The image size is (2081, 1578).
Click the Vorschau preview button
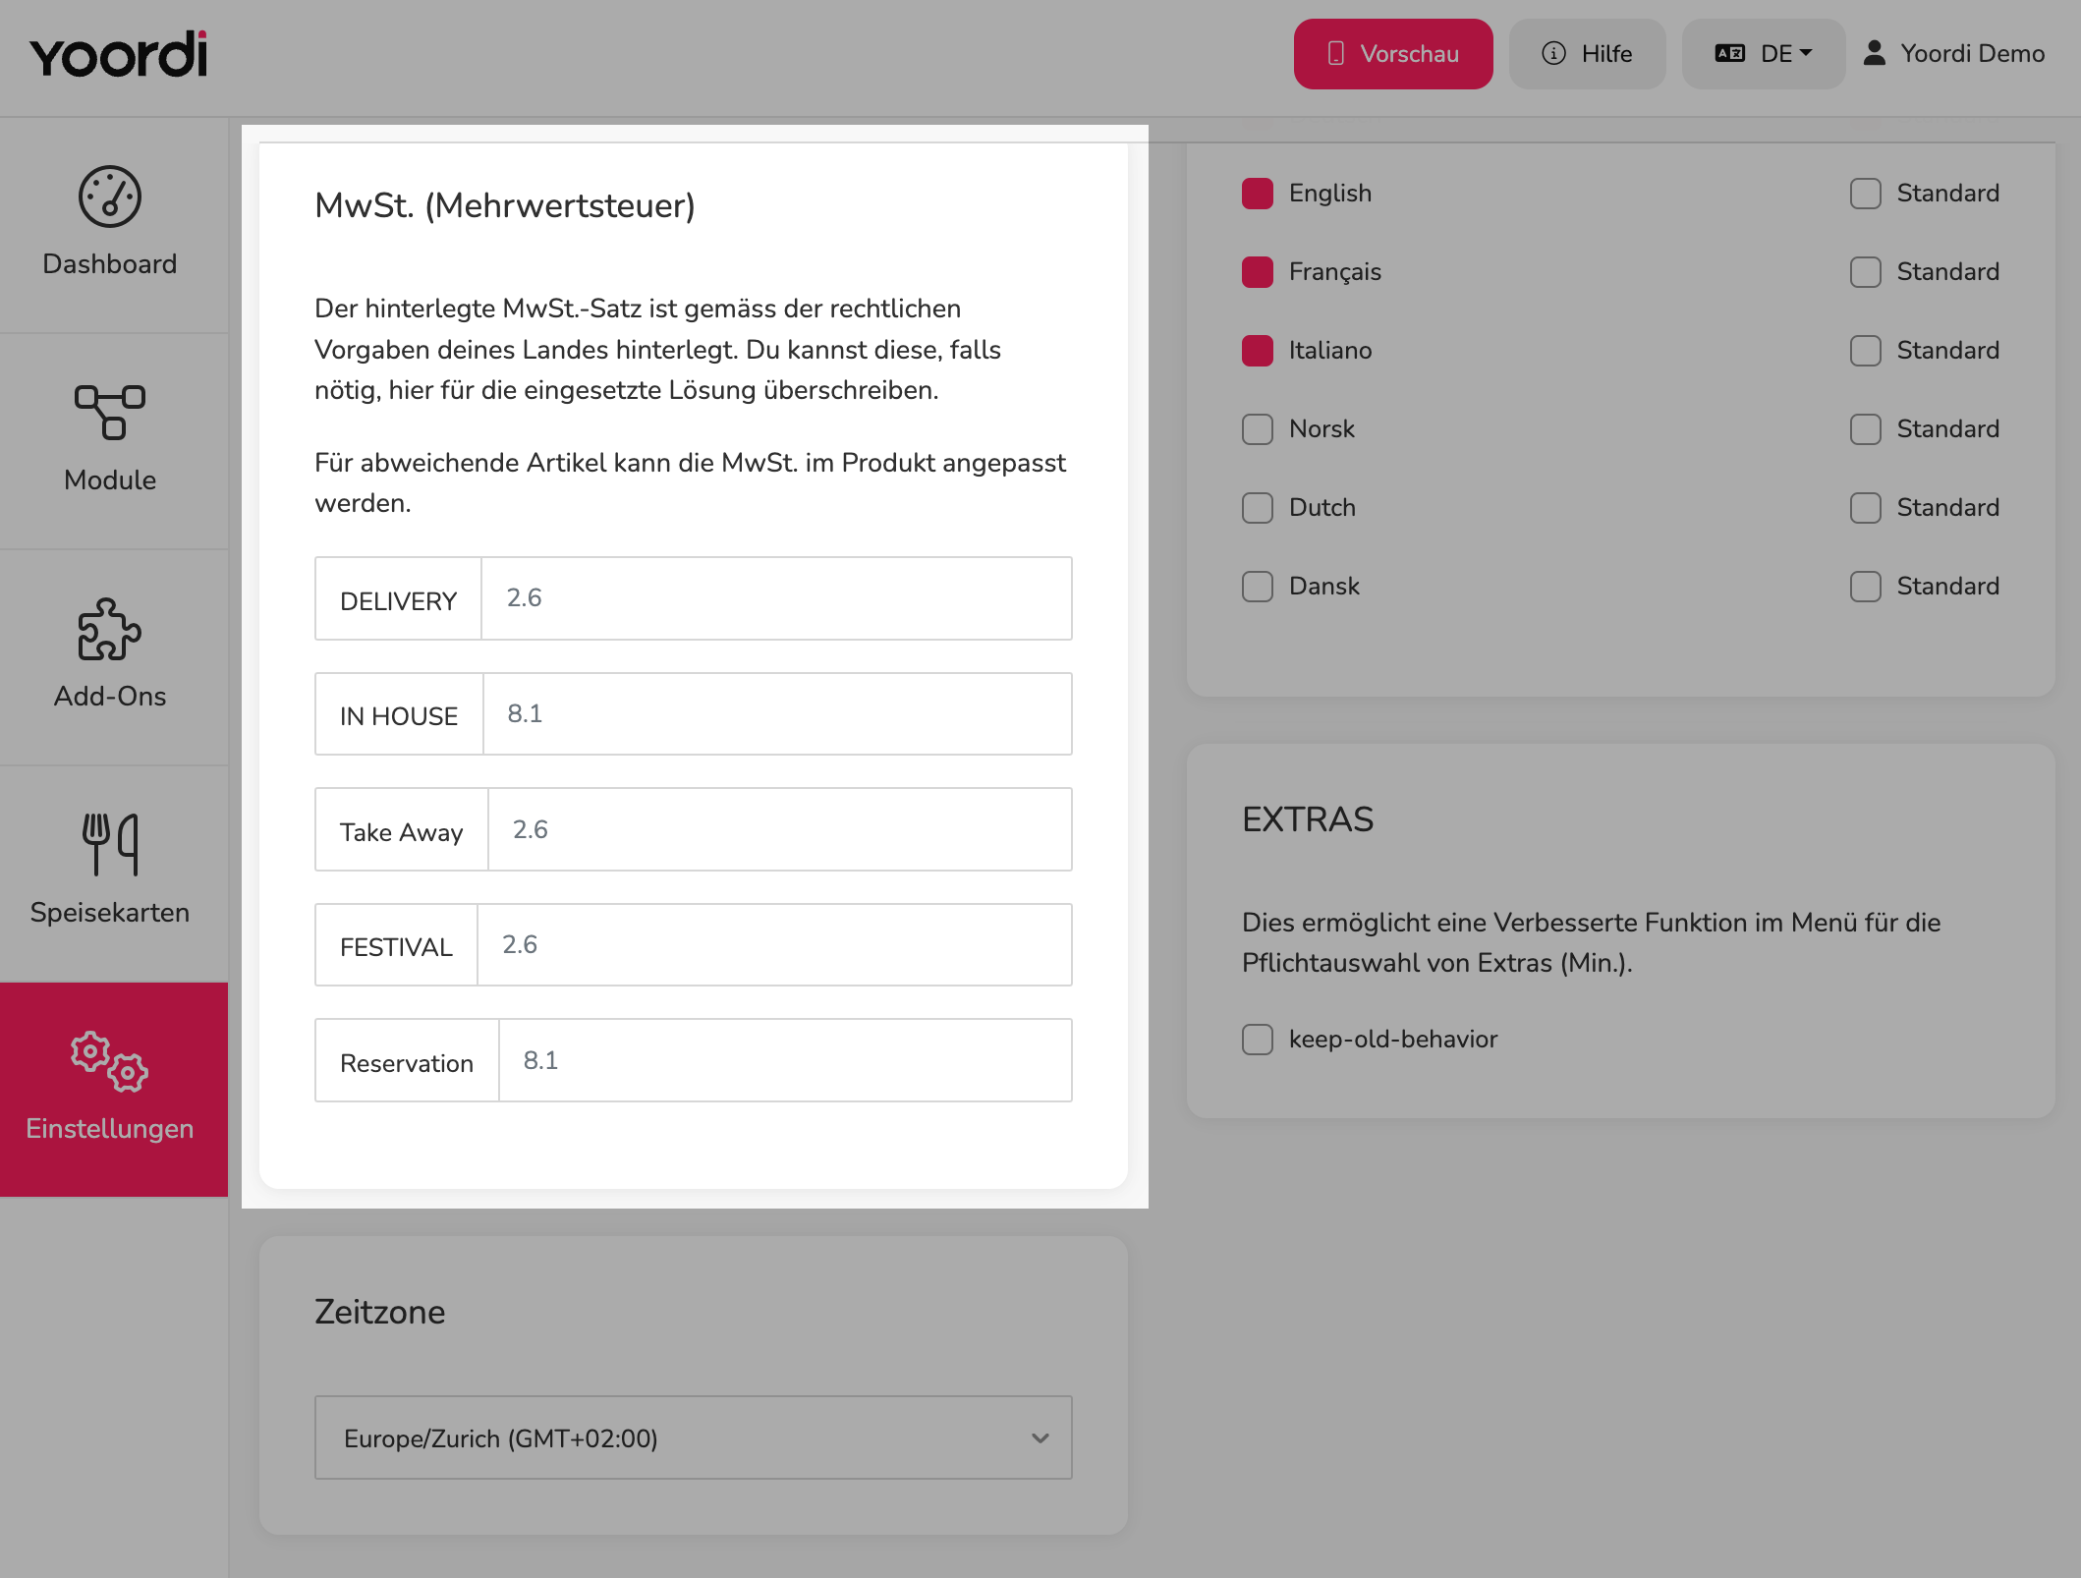[x=1393, y=54]
